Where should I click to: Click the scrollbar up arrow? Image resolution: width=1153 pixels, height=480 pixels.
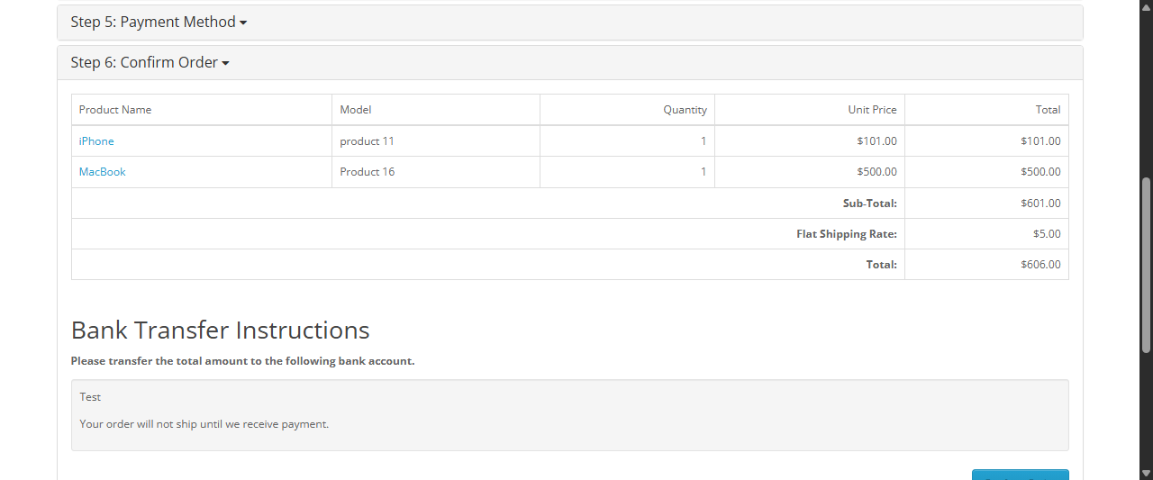click(x=1146, y=5)
